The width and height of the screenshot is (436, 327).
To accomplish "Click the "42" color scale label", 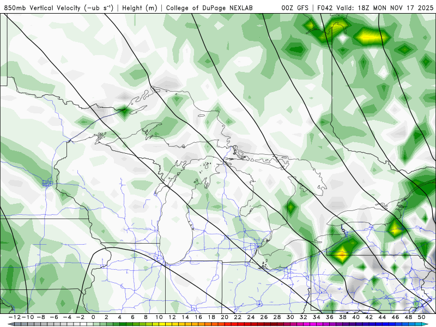I will (x=369, y=317).
